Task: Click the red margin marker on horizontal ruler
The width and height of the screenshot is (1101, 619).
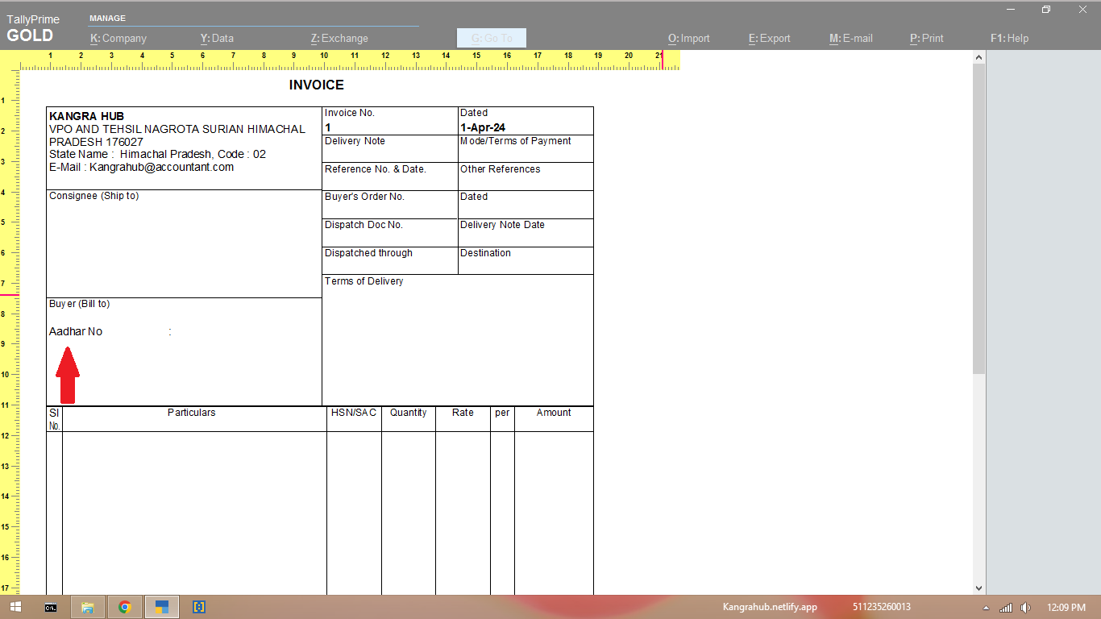Action: 663,59
